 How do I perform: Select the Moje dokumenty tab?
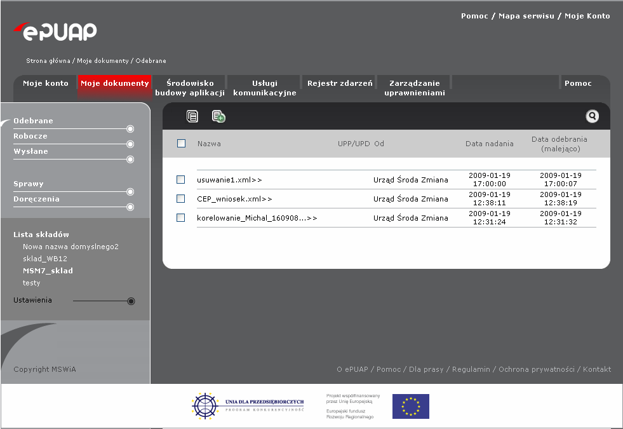pyautogui.click(x=114, y=83)
